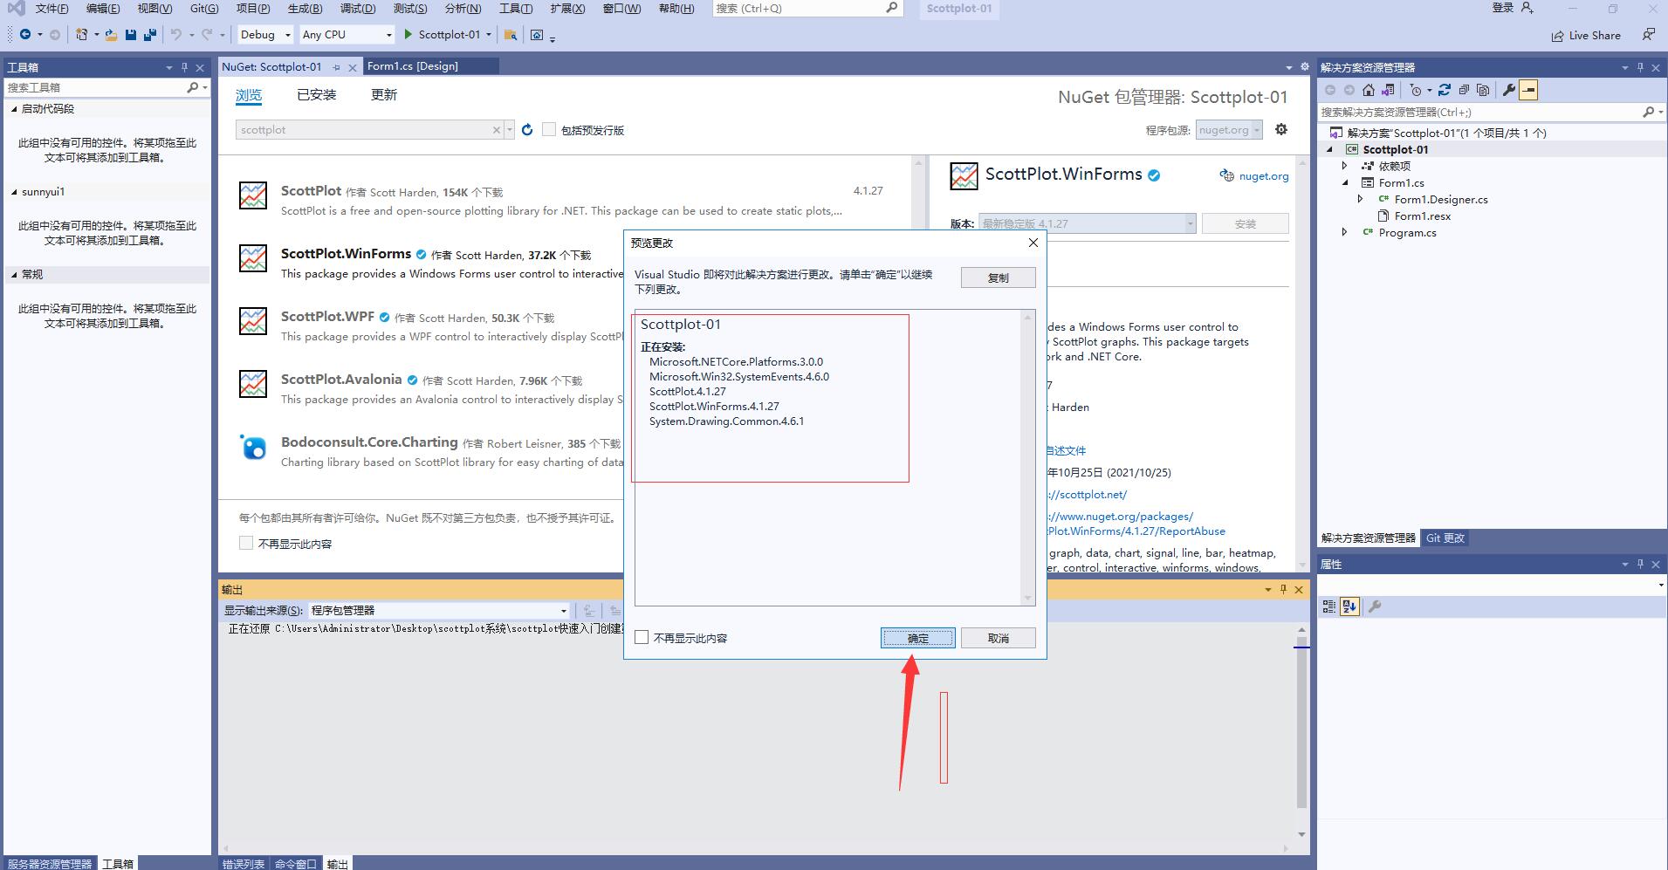Toggle the highlighted Preview Selected Items icon
This screenshot has height=870, width=1668.
1527,90
